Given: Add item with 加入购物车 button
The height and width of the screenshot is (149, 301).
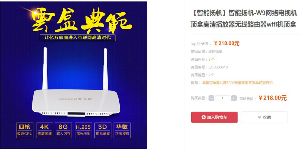Looking at the screenshot, I should (x=214, y=117).
